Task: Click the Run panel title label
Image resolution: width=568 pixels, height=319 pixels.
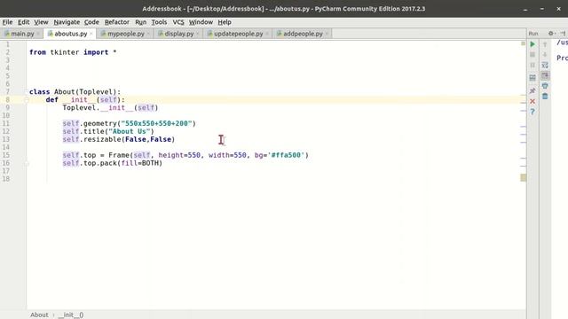Action: click(x=533, y=34)
